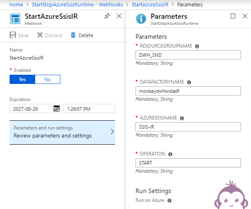Pin the StartAzureSsisIR blade

tap(107, 16)
